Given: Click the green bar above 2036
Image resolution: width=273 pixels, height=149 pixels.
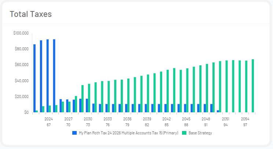Looking at the screenshot, I should pos(128,95).
